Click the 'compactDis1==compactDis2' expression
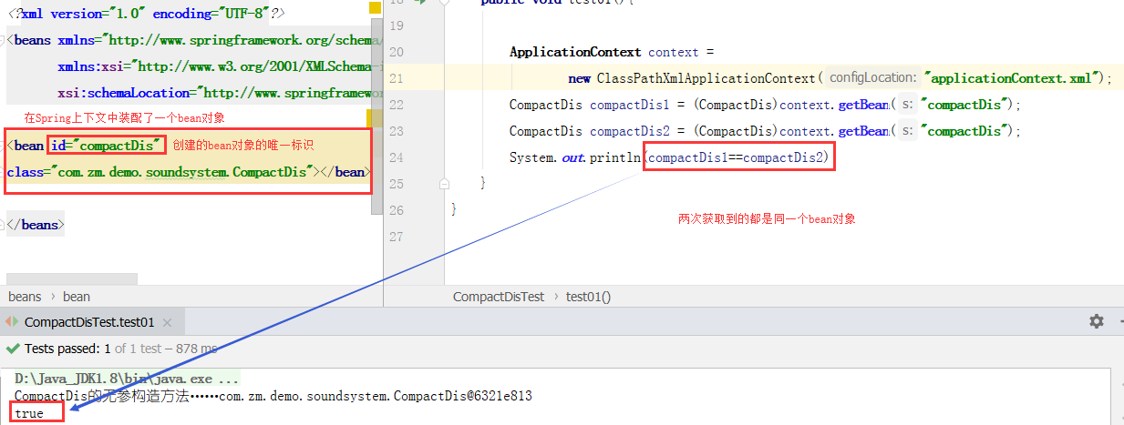 tap(737, 157)
